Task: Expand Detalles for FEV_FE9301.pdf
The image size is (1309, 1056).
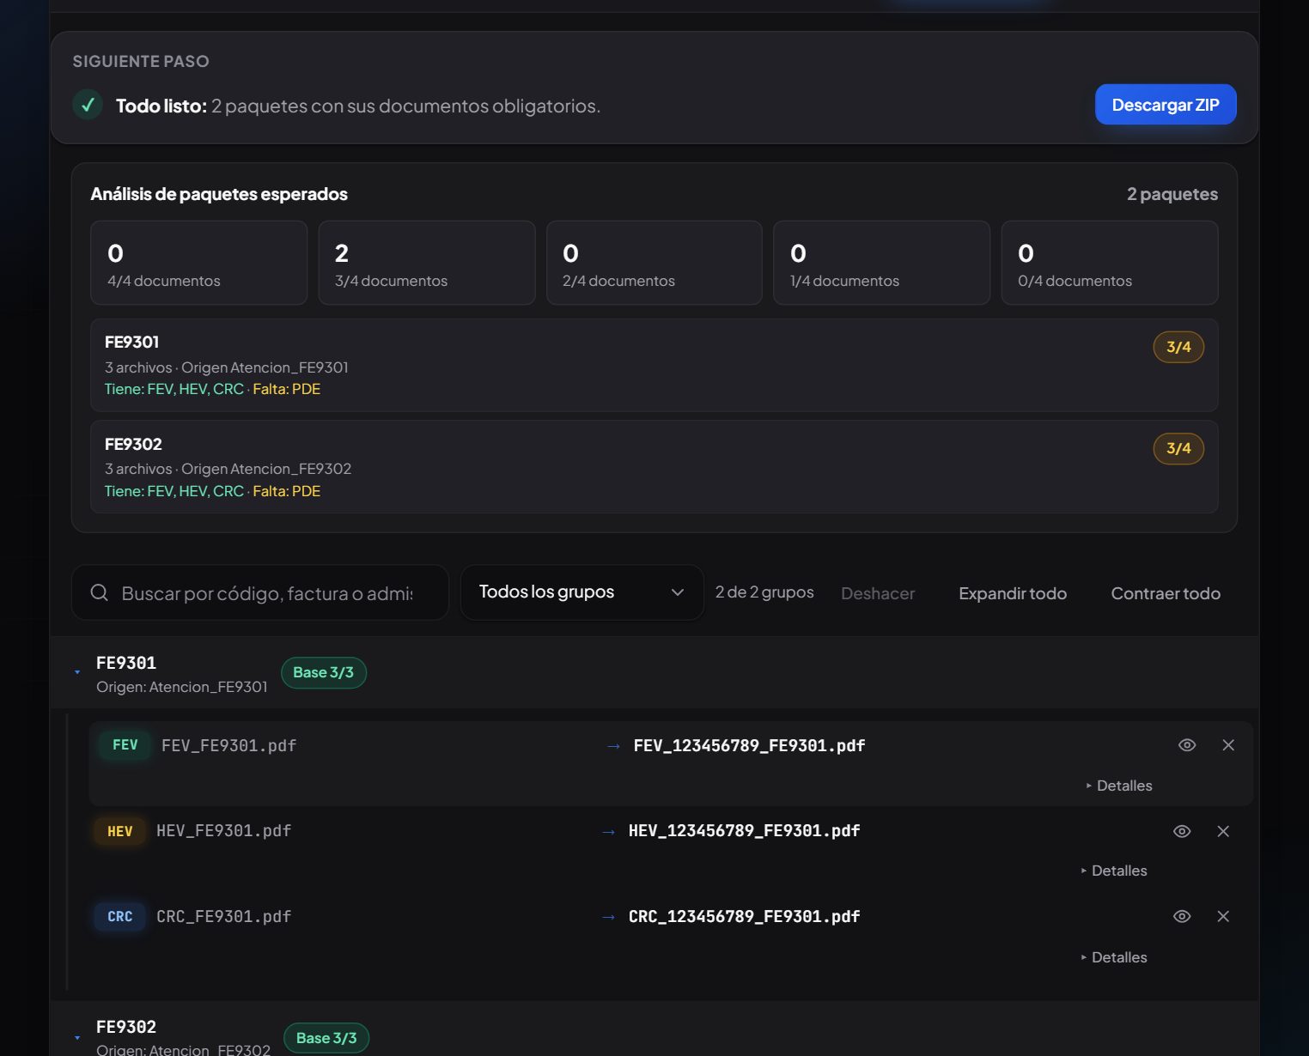Action: (1119, 786)
